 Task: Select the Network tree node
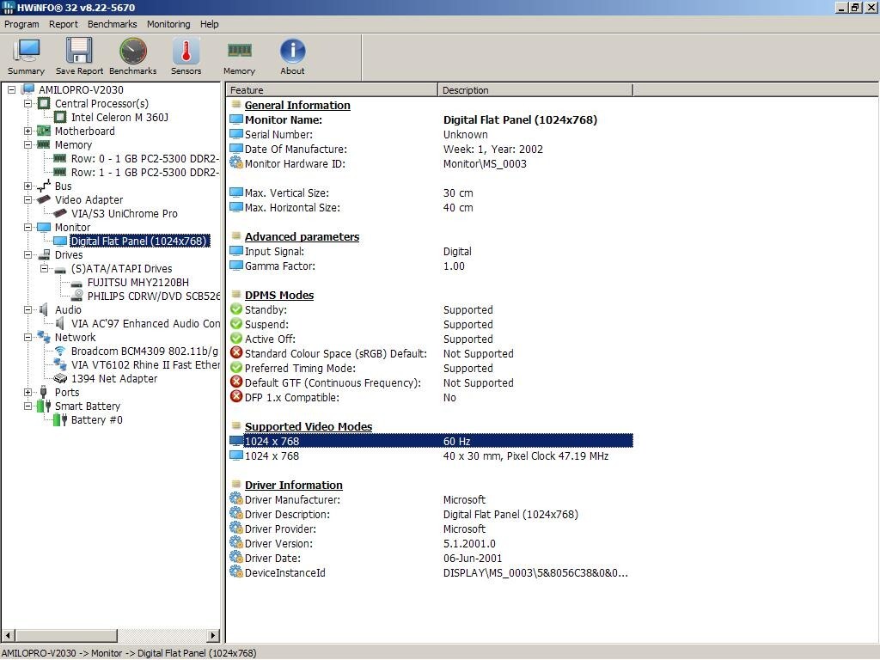tap(76, 337)
